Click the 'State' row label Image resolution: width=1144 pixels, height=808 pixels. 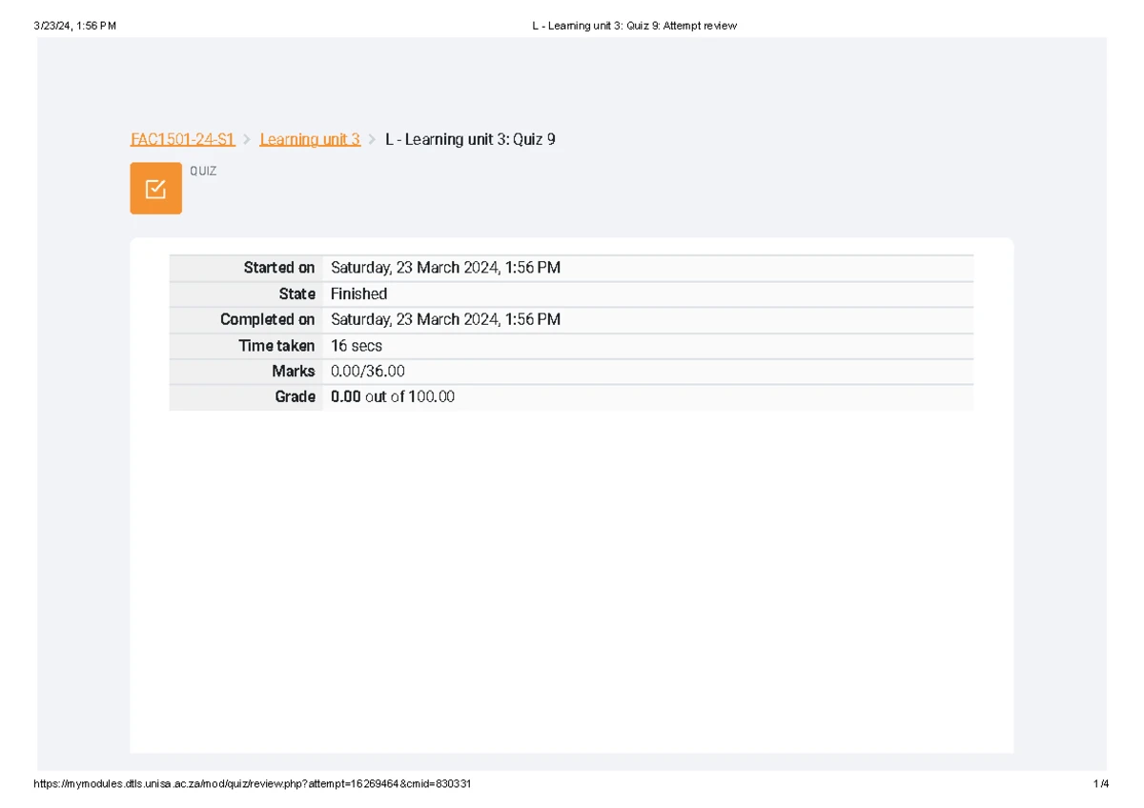tap(297, 293)
